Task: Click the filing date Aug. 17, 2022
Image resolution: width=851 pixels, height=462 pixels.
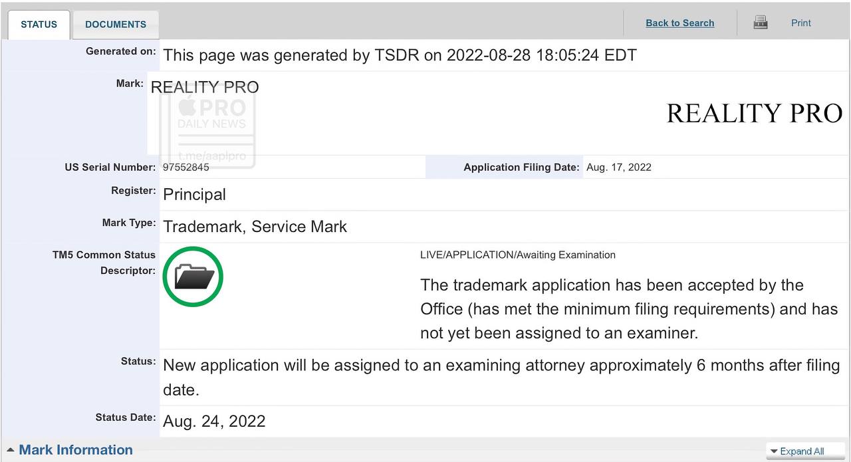Action: click(x=618, y=168)
